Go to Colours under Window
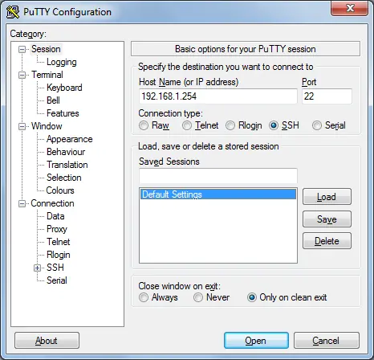 click(60, 190)
